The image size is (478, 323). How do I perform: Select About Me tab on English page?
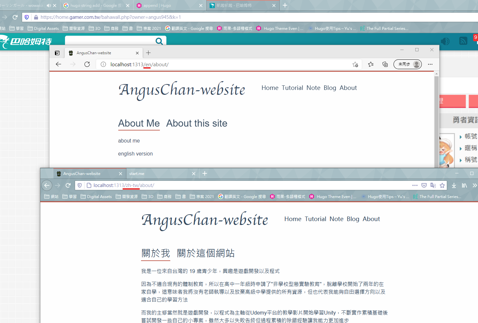point(139,123)
